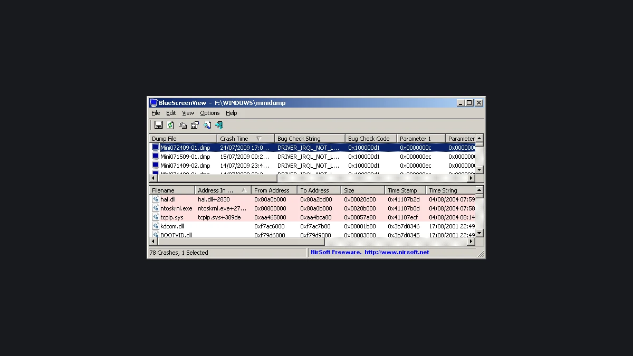Select the BOOTVID.dll driver row
The image size is (633, 356).
click(312, 235)
